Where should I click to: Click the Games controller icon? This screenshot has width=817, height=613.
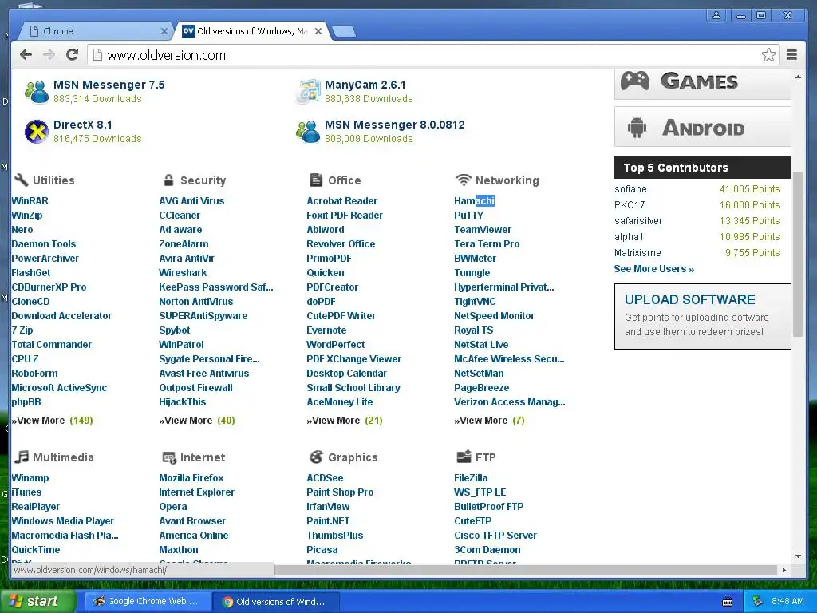tap(634, 81)
